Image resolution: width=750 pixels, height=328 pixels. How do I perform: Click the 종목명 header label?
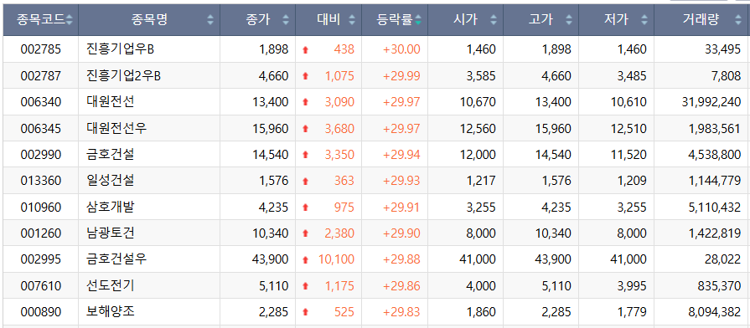[150, 20]
